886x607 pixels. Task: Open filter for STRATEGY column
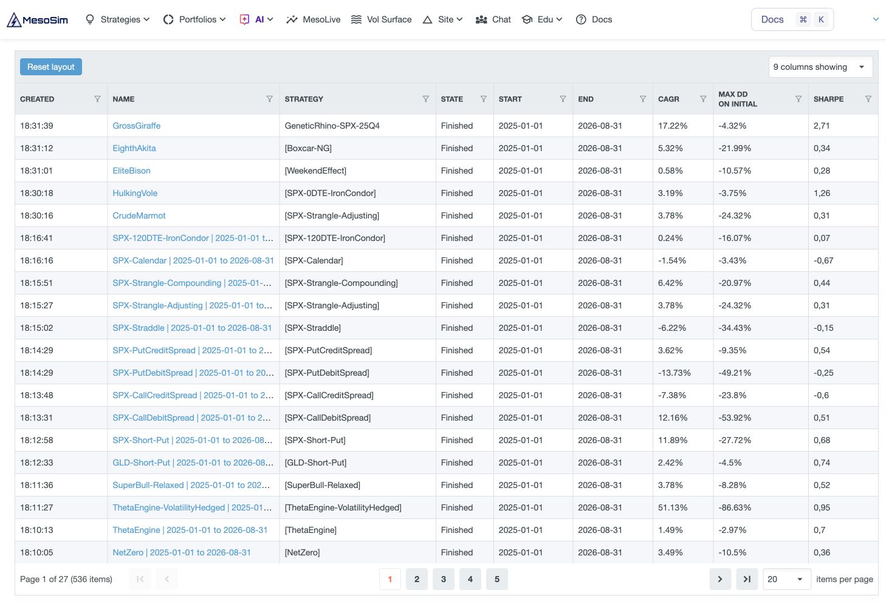425,99
